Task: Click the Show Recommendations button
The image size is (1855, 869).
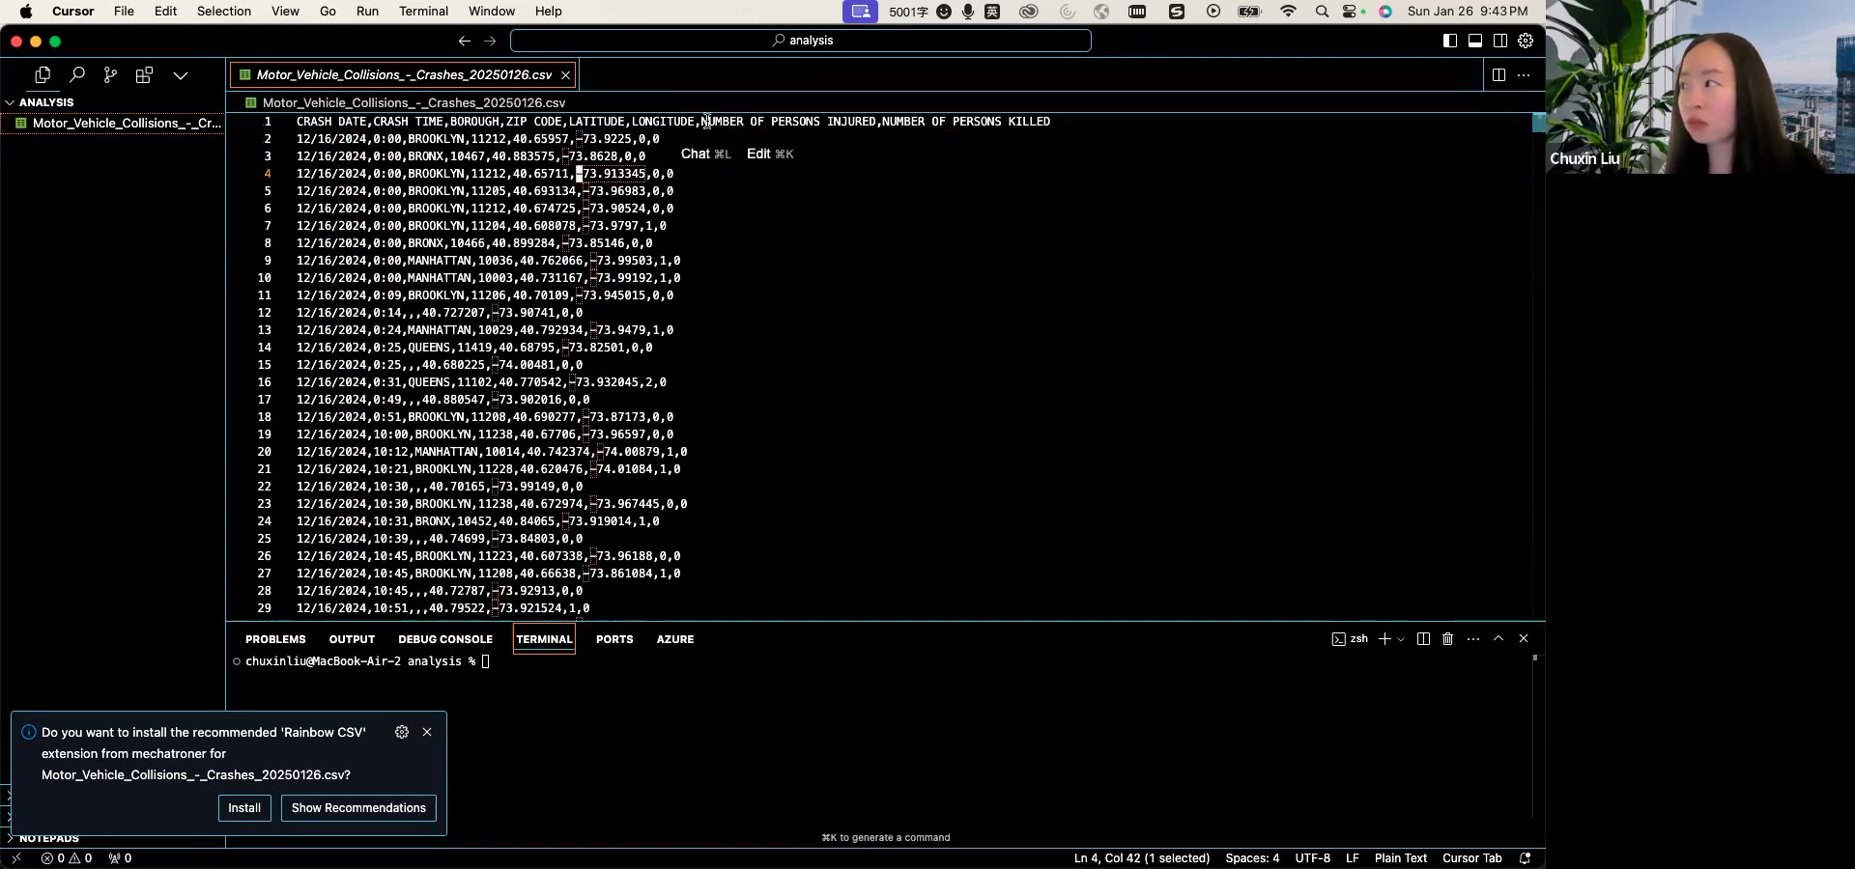Action: point(358,808)
